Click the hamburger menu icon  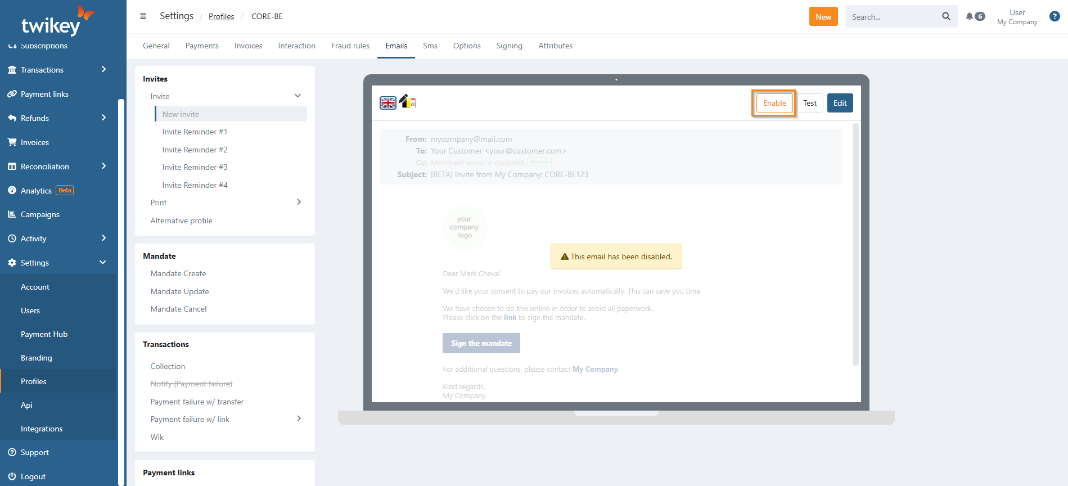coord(143,16)
